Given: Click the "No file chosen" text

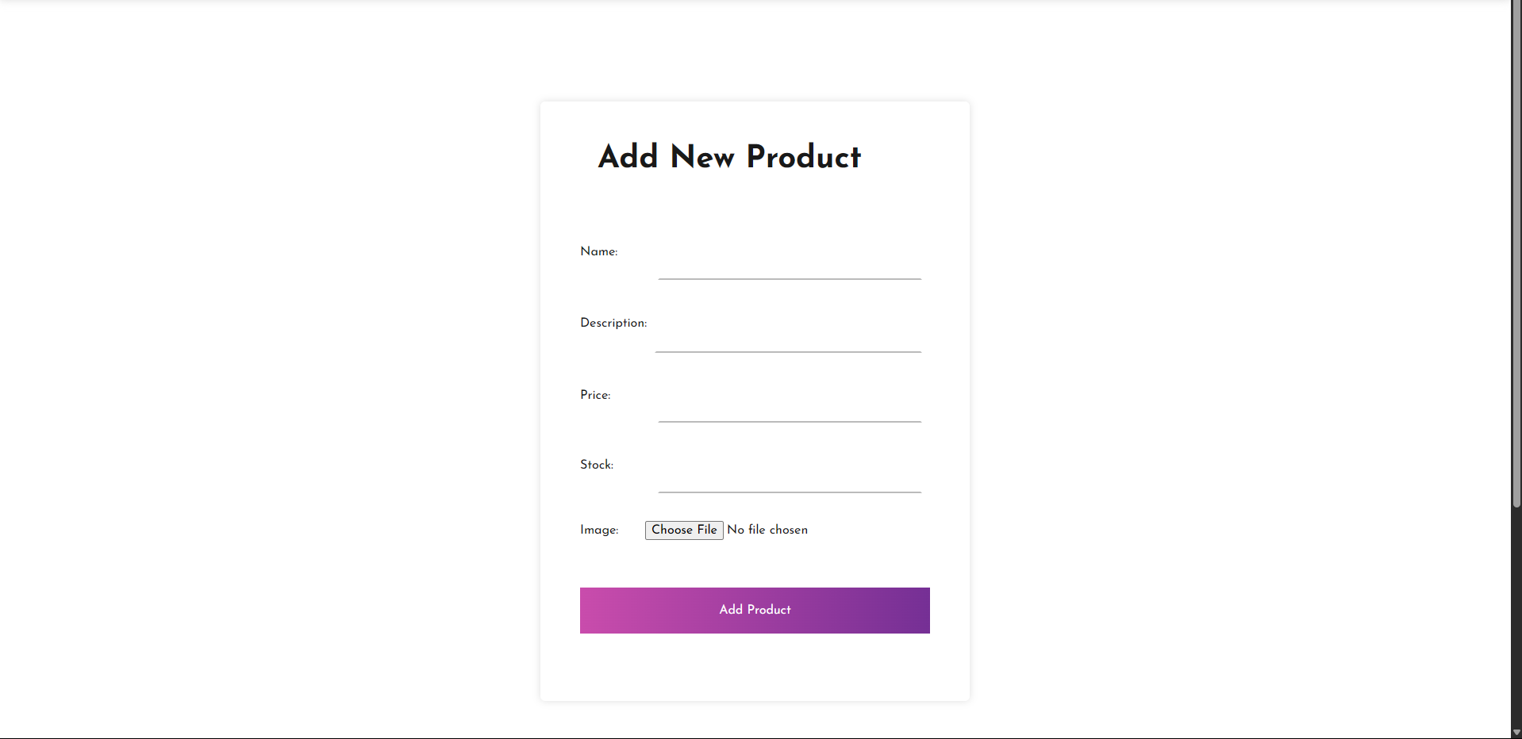Looking at the screenshot, I should (767, 530).
